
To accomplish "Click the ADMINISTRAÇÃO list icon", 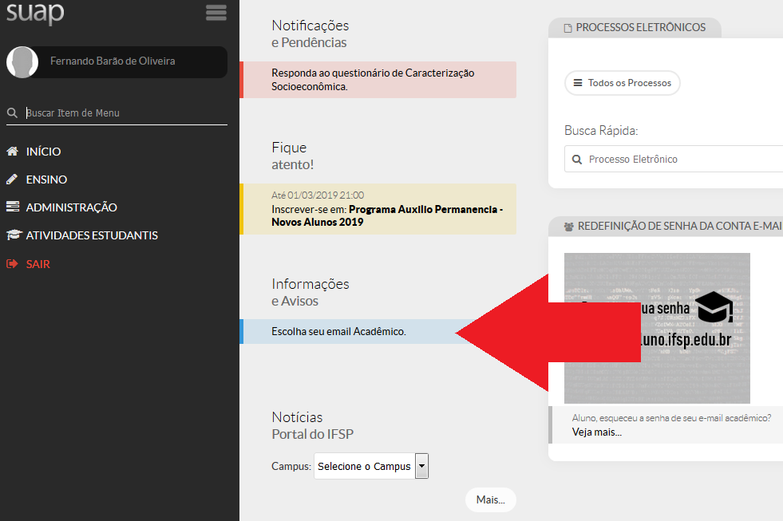I will coord(12,207).
